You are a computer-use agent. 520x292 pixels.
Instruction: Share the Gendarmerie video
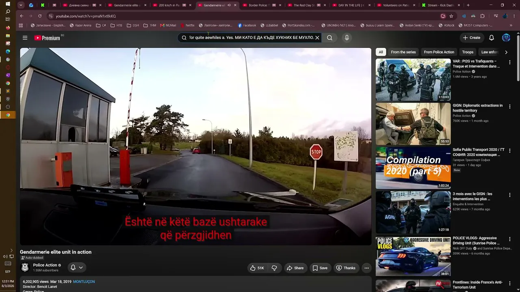pyautogui.click(x=295, y=268)
